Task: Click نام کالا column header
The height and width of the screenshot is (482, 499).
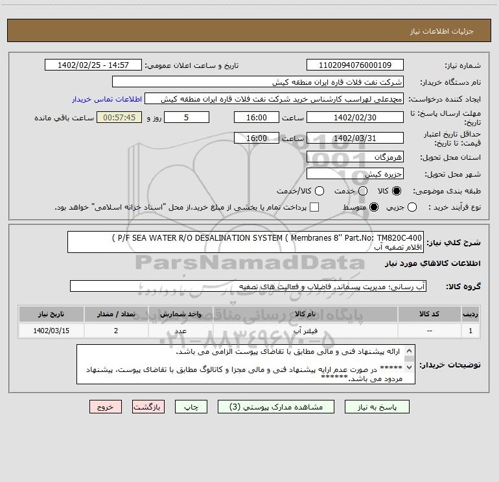Action: click(x=305, y=314)
